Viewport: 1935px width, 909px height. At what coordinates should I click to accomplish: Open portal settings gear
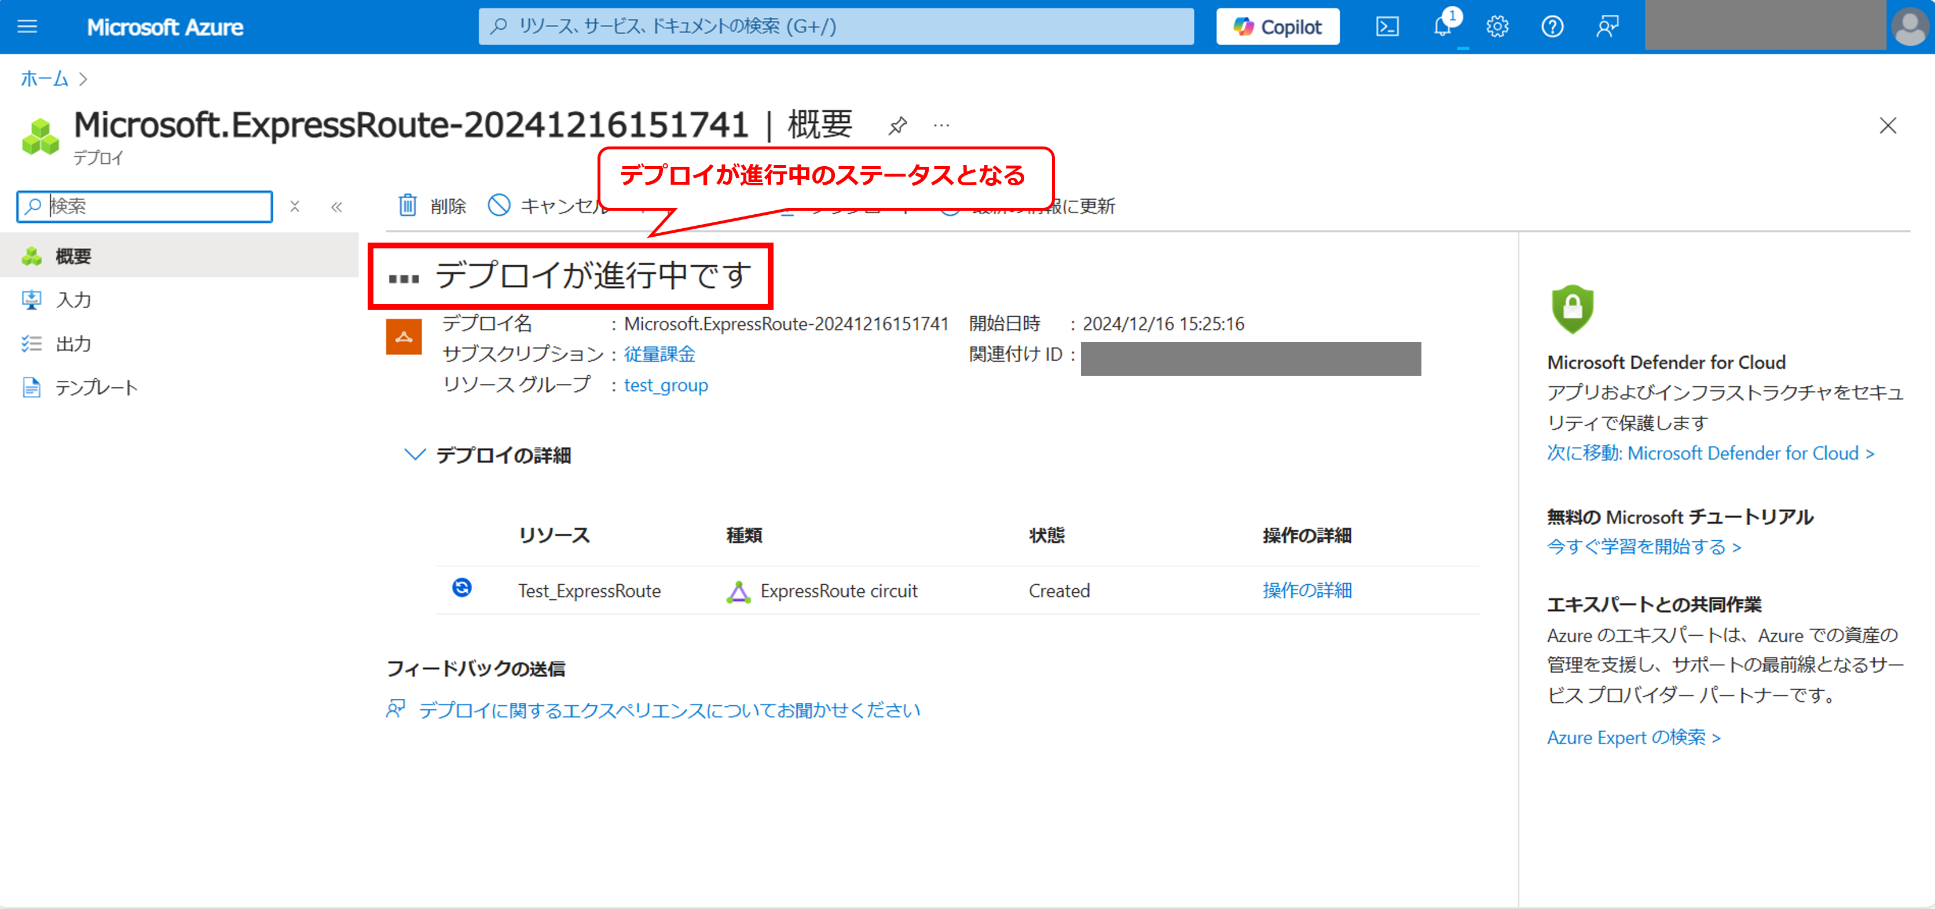coord(1497,27)
